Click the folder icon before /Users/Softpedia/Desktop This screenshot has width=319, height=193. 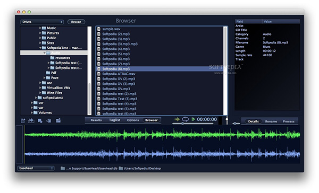pyautogui.click(x=121, y=169)
